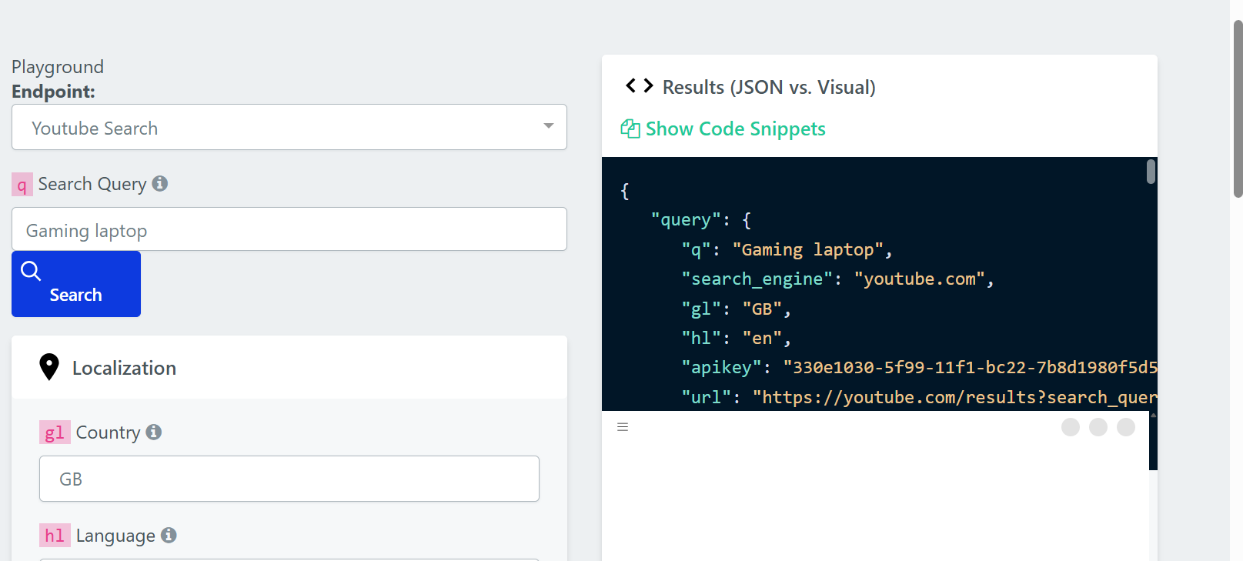Click the code brackets icon beside Results

point(640,85)
